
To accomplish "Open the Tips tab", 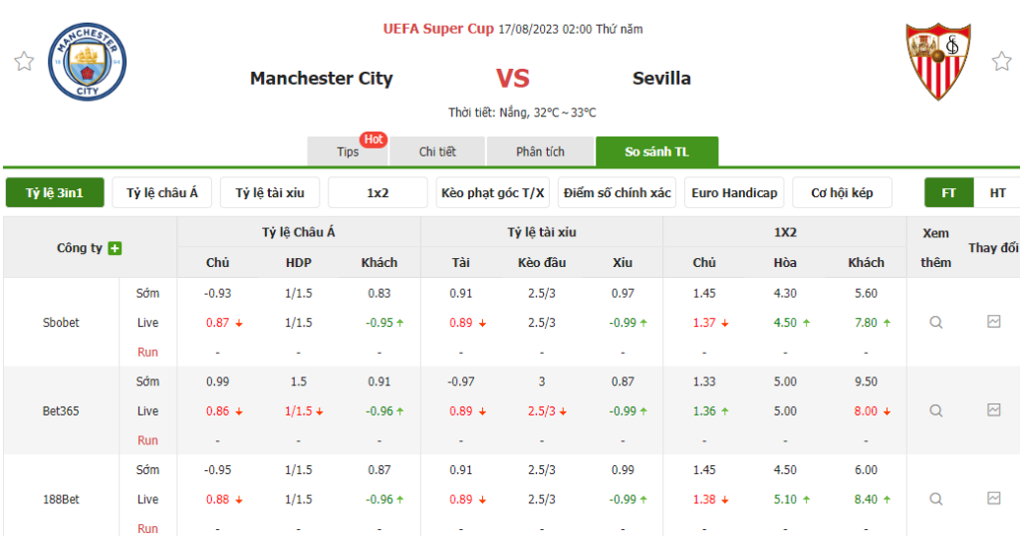I will coord(348,151).
